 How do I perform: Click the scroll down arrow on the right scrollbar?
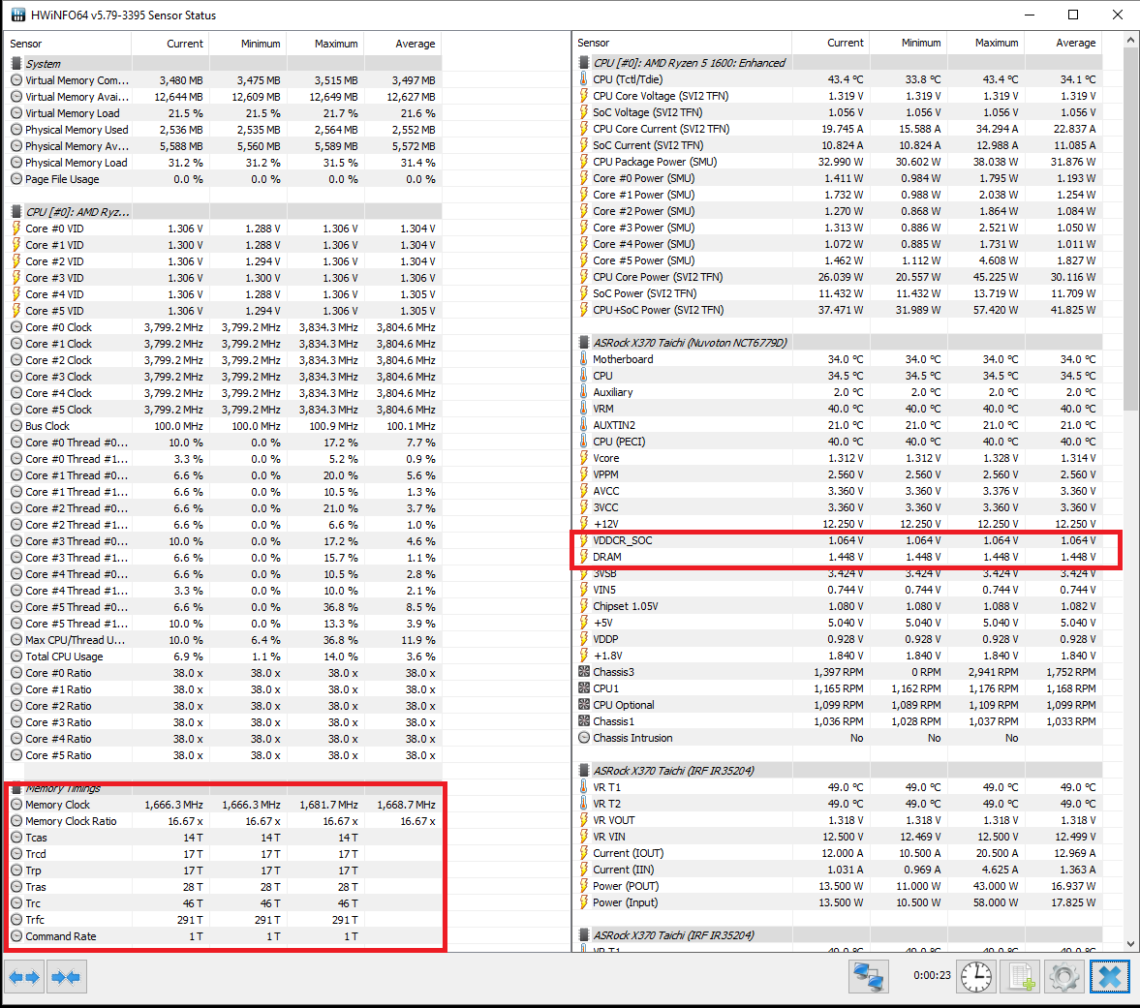coord(1130,944)
